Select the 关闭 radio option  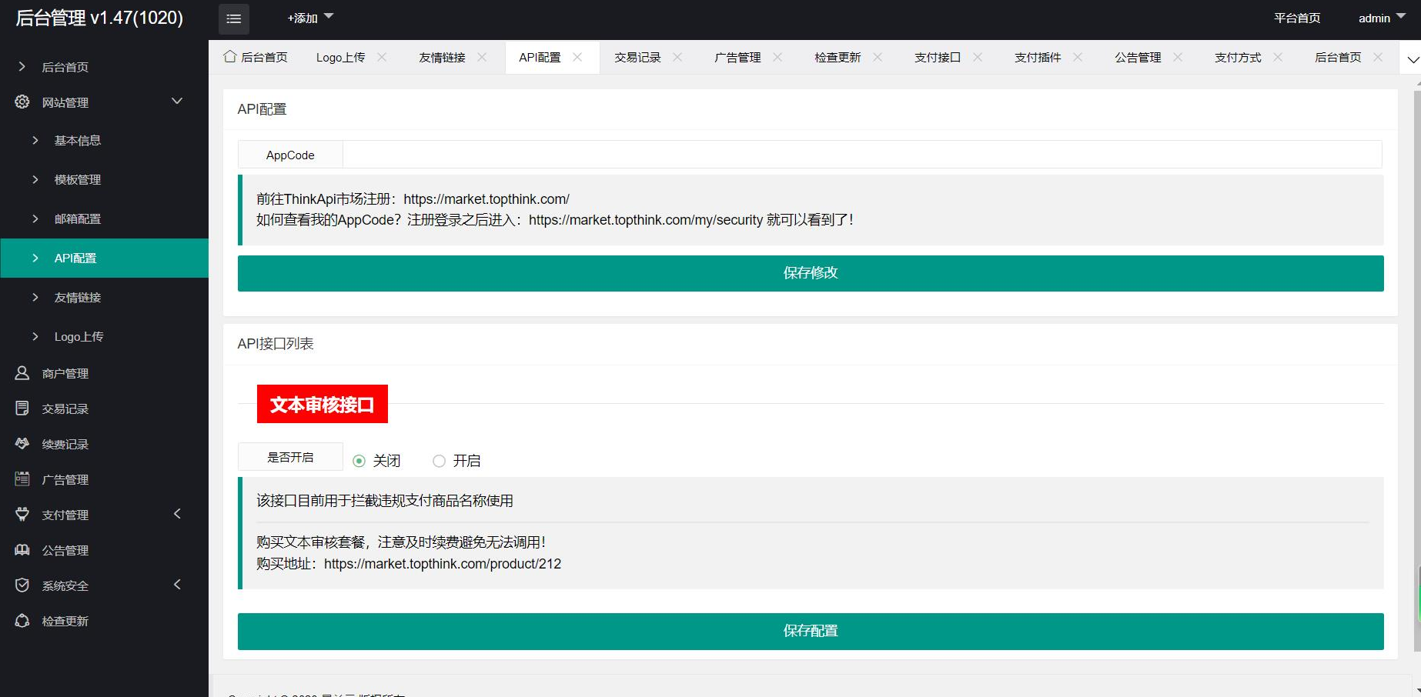[359, 461]
